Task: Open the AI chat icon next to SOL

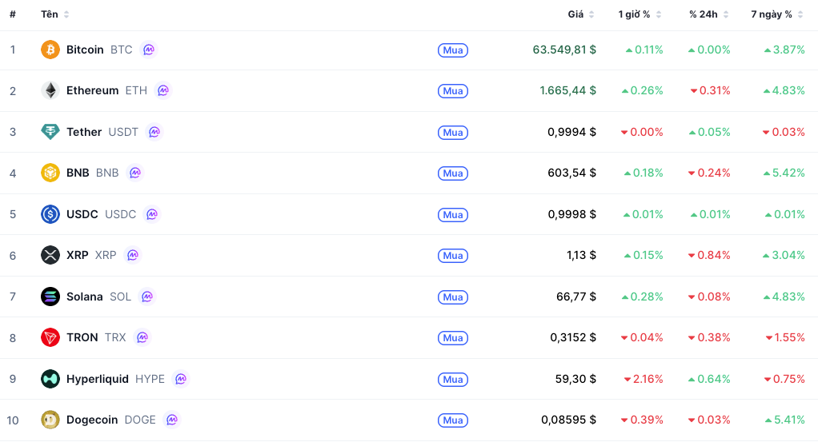Action: 147,297
